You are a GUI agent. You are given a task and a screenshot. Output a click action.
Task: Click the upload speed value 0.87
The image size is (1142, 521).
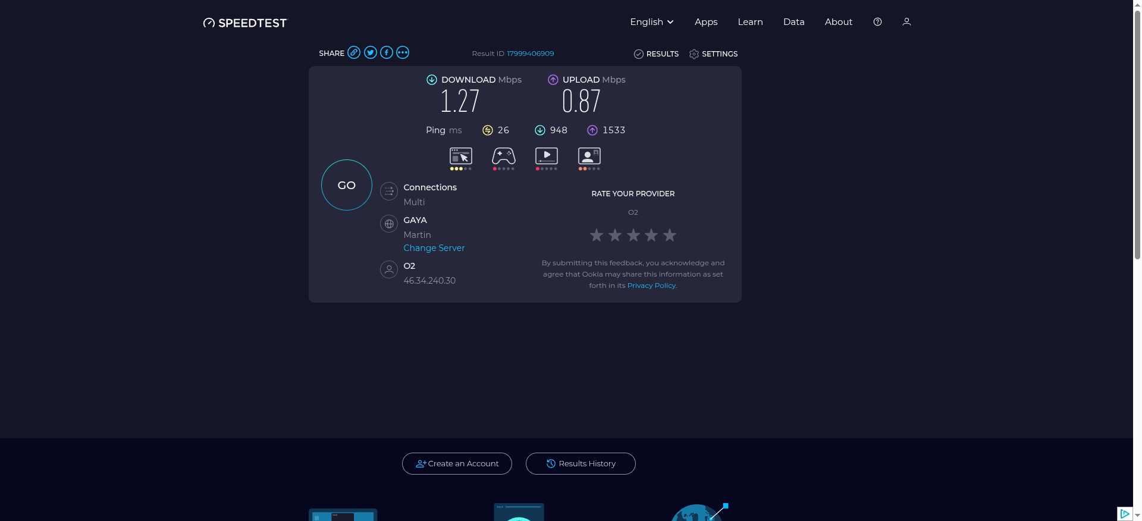[581, 101]
